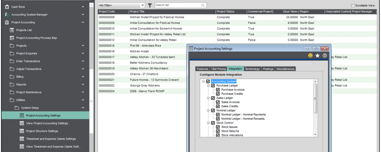Click the Adjust Transactions folder icon
This screenshot has height=152, width=381.
12,69
